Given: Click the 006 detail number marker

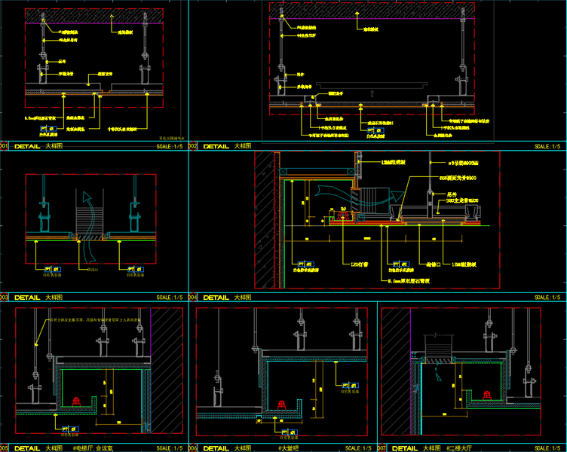Looking at the screenshot, I should (x=192, y=448).
